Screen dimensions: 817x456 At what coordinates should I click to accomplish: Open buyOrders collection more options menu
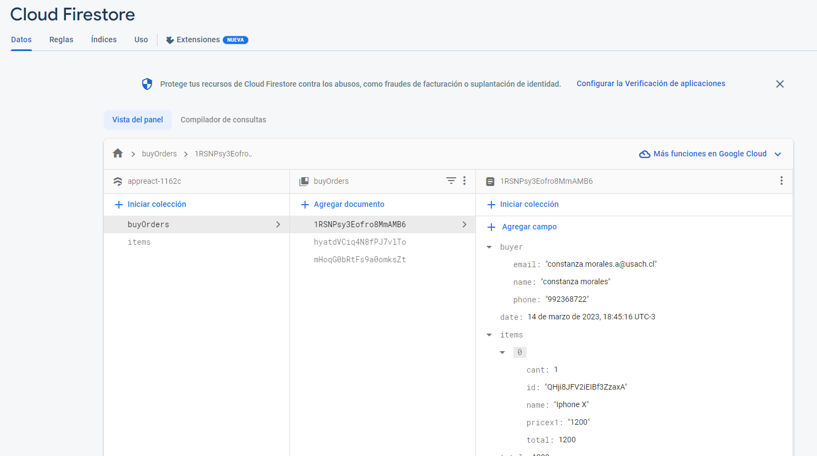(465, 181)
